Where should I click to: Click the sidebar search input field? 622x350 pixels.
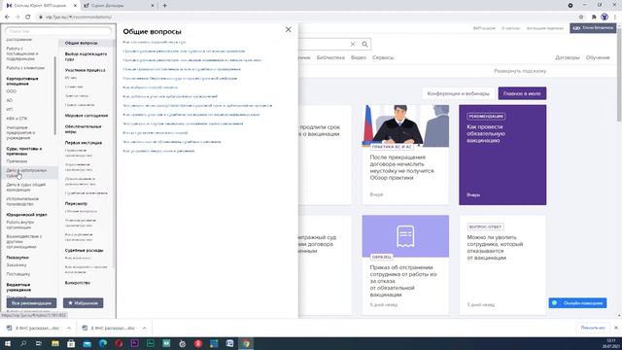[58, 31]
